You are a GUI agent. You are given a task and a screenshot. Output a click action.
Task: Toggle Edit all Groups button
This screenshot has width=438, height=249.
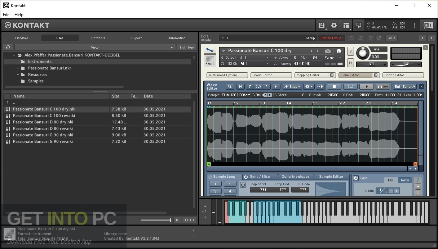point(331,38)
